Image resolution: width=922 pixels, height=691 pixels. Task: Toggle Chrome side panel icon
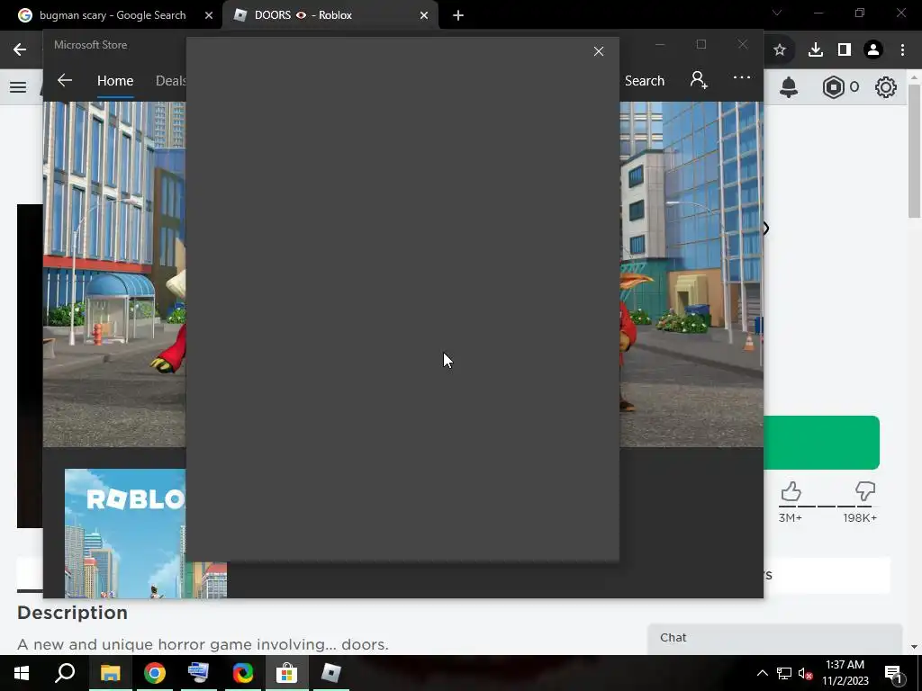(845, 50)
